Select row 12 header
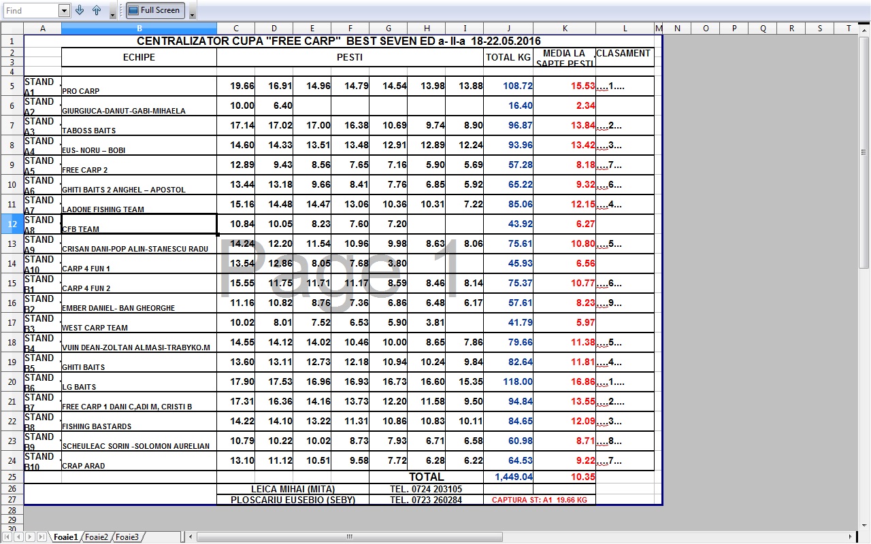The width and height of the screenshot is (871, 544). point(12,224)
